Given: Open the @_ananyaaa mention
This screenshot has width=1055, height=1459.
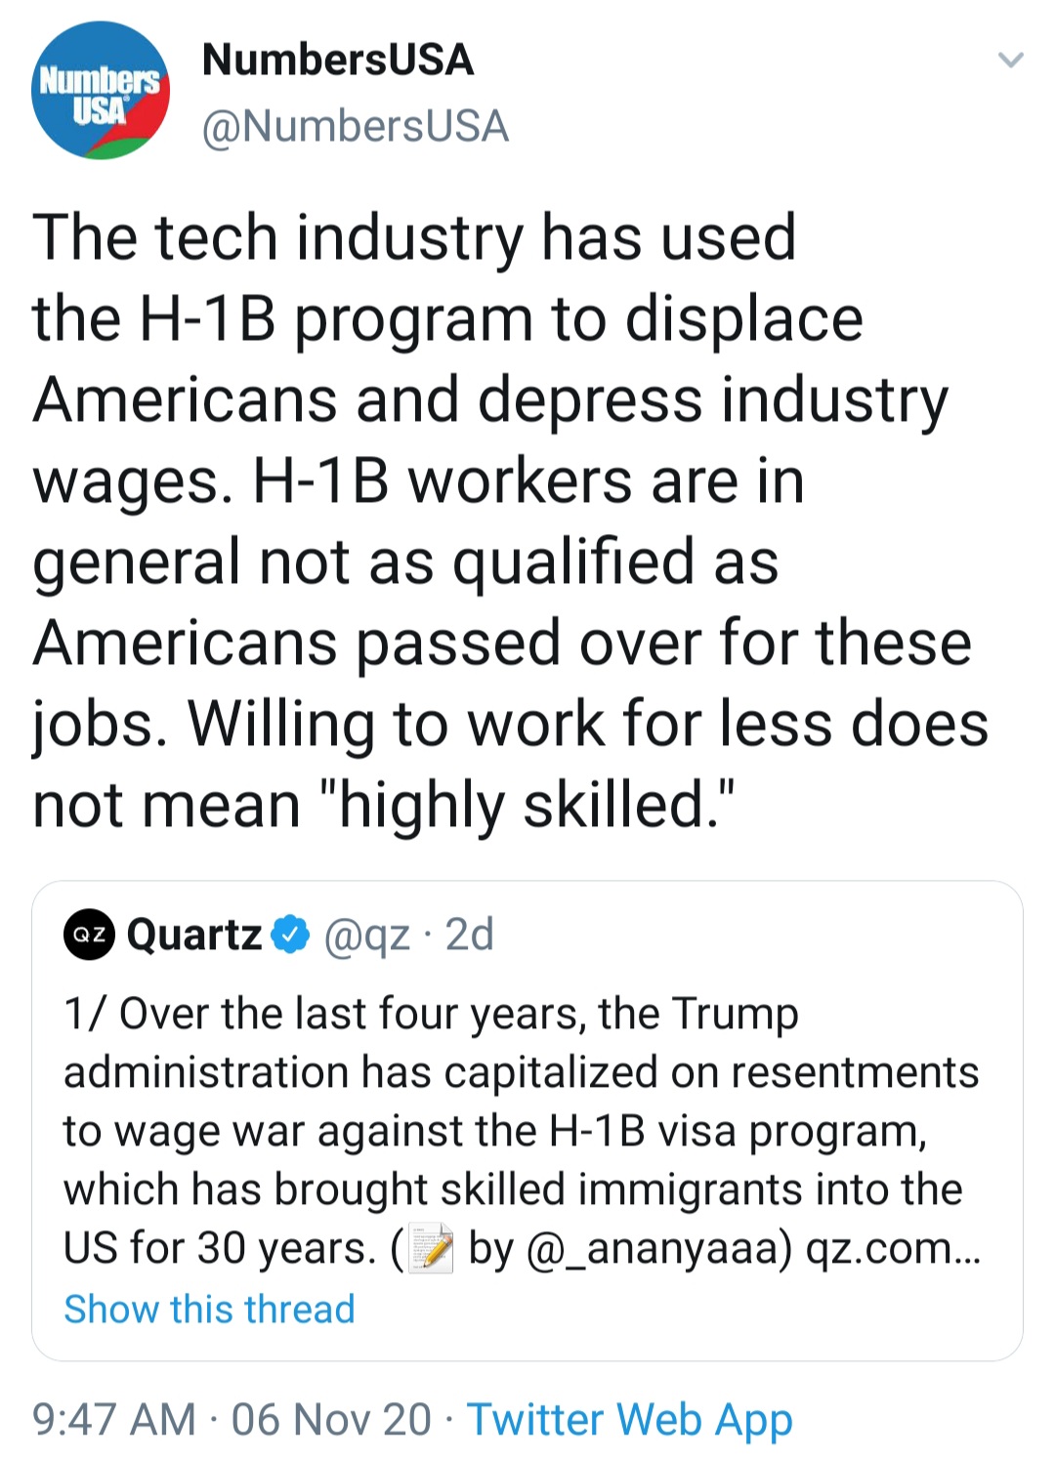Looking at the screenshot, I should coord(658,1249).
